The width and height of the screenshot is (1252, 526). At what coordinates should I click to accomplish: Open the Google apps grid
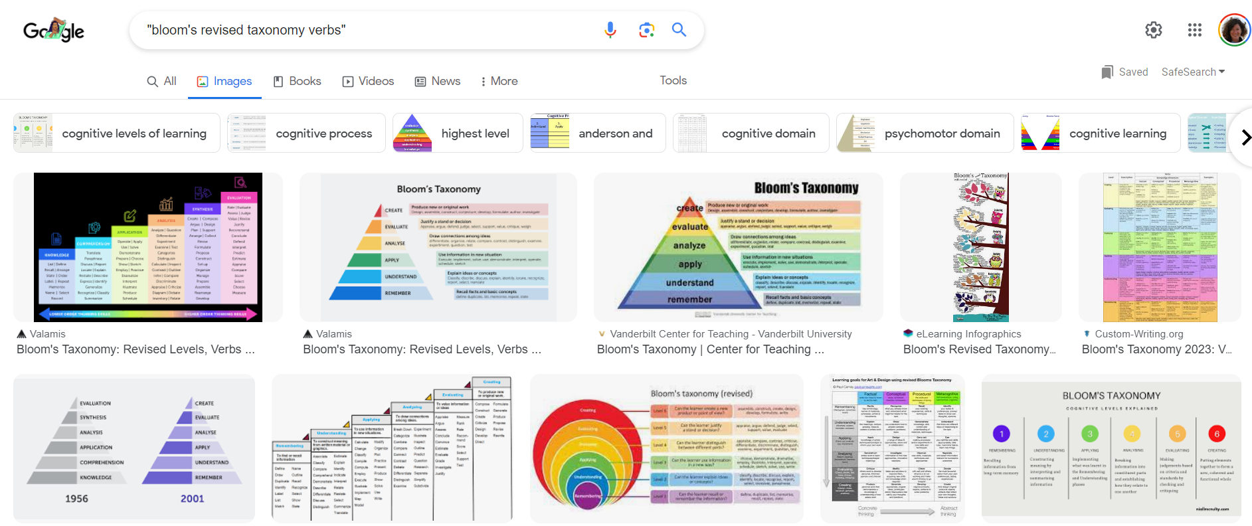pos(1194,30)
